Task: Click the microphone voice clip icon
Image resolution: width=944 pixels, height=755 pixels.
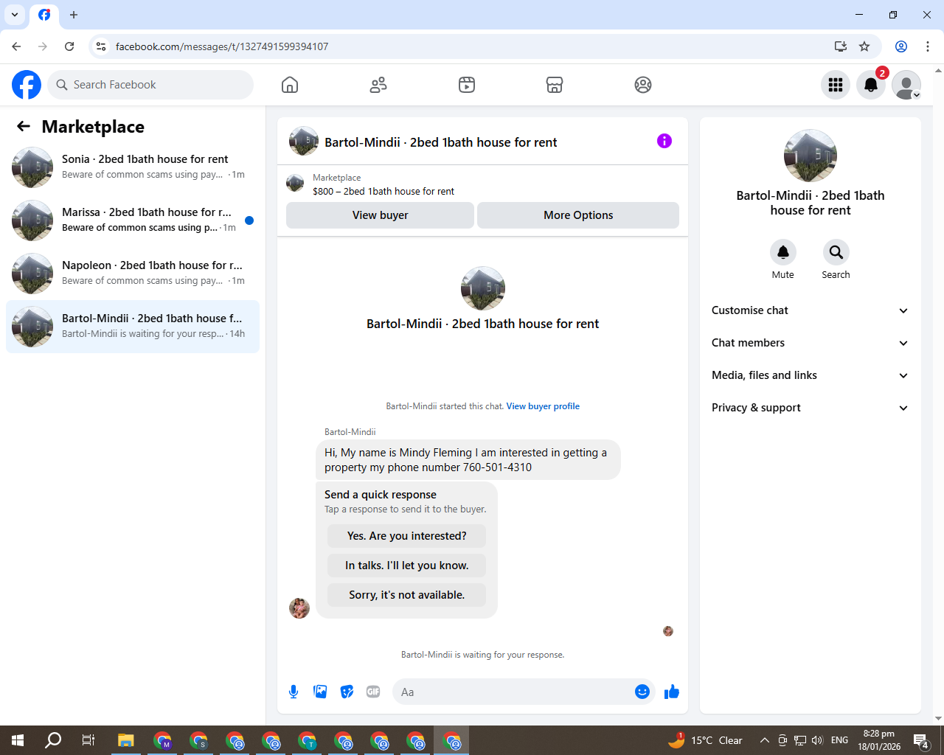Action: (294, 692)
